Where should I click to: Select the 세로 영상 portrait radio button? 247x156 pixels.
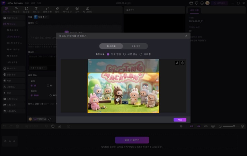124,54
